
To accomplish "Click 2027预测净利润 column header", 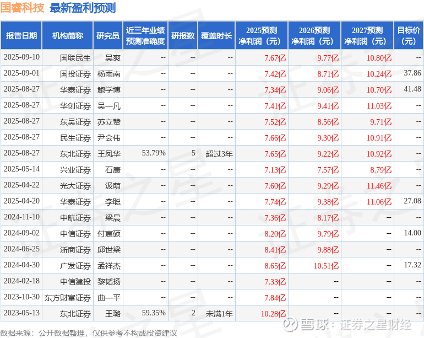I will (x=367, y=35).
